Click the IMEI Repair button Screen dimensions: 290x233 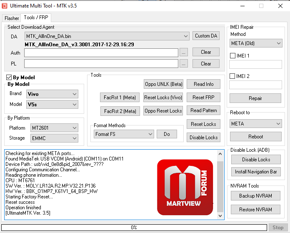255,98
